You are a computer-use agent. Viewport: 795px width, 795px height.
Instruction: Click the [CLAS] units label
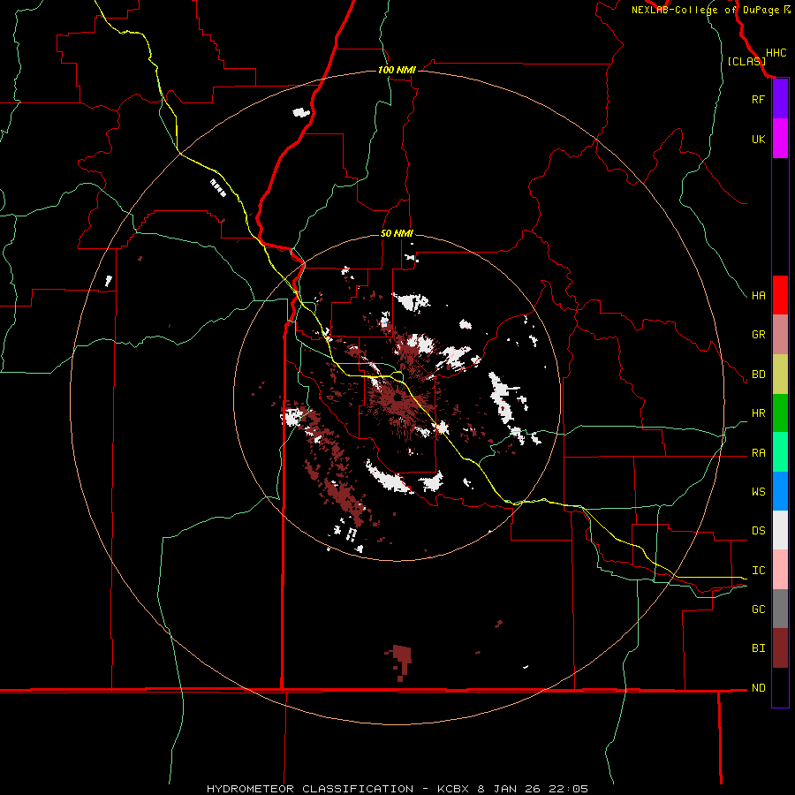pyautogui.click(x=746, y=61)
